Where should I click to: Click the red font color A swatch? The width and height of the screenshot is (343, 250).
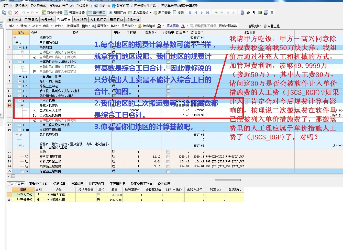pos(183,26)
